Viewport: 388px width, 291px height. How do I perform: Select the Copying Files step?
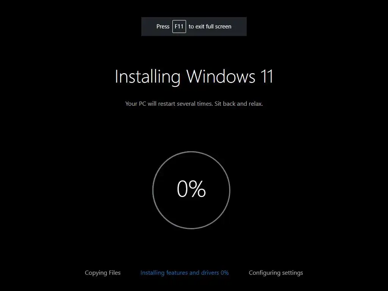103,273
